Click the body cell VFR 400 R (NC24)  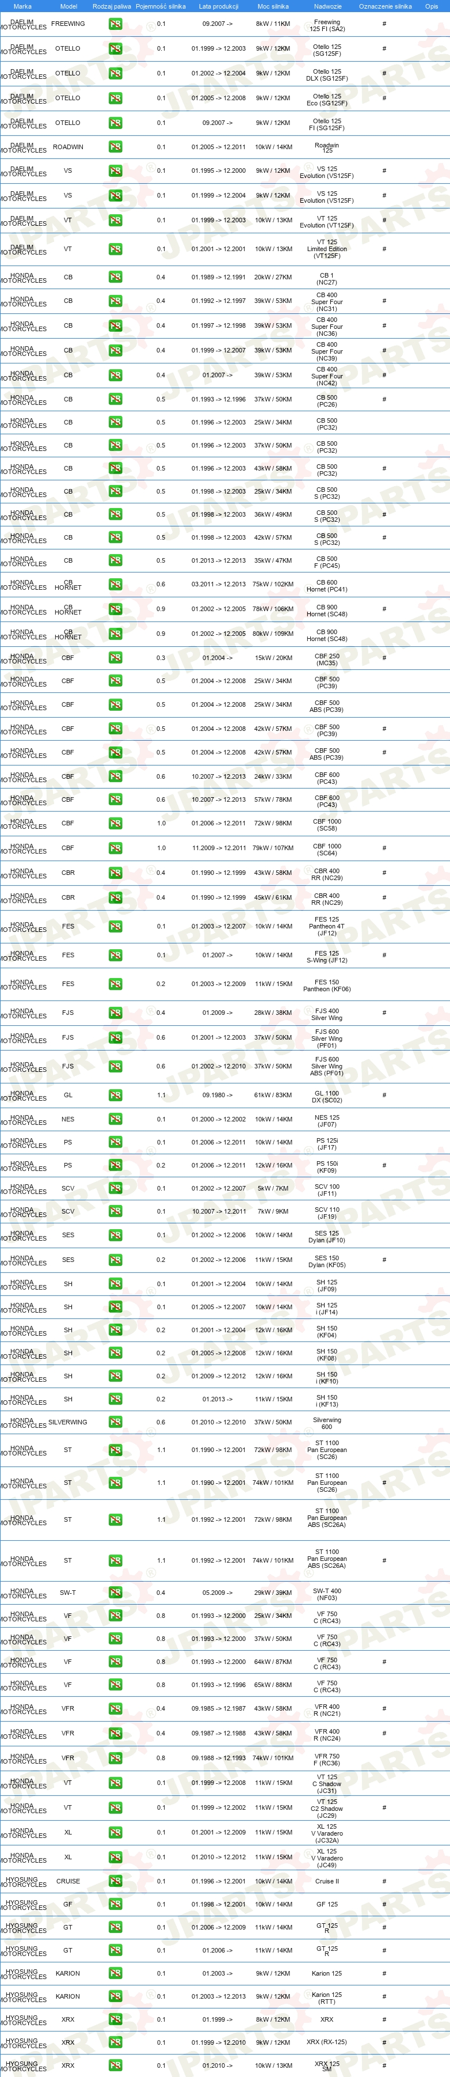point(327,1735)
